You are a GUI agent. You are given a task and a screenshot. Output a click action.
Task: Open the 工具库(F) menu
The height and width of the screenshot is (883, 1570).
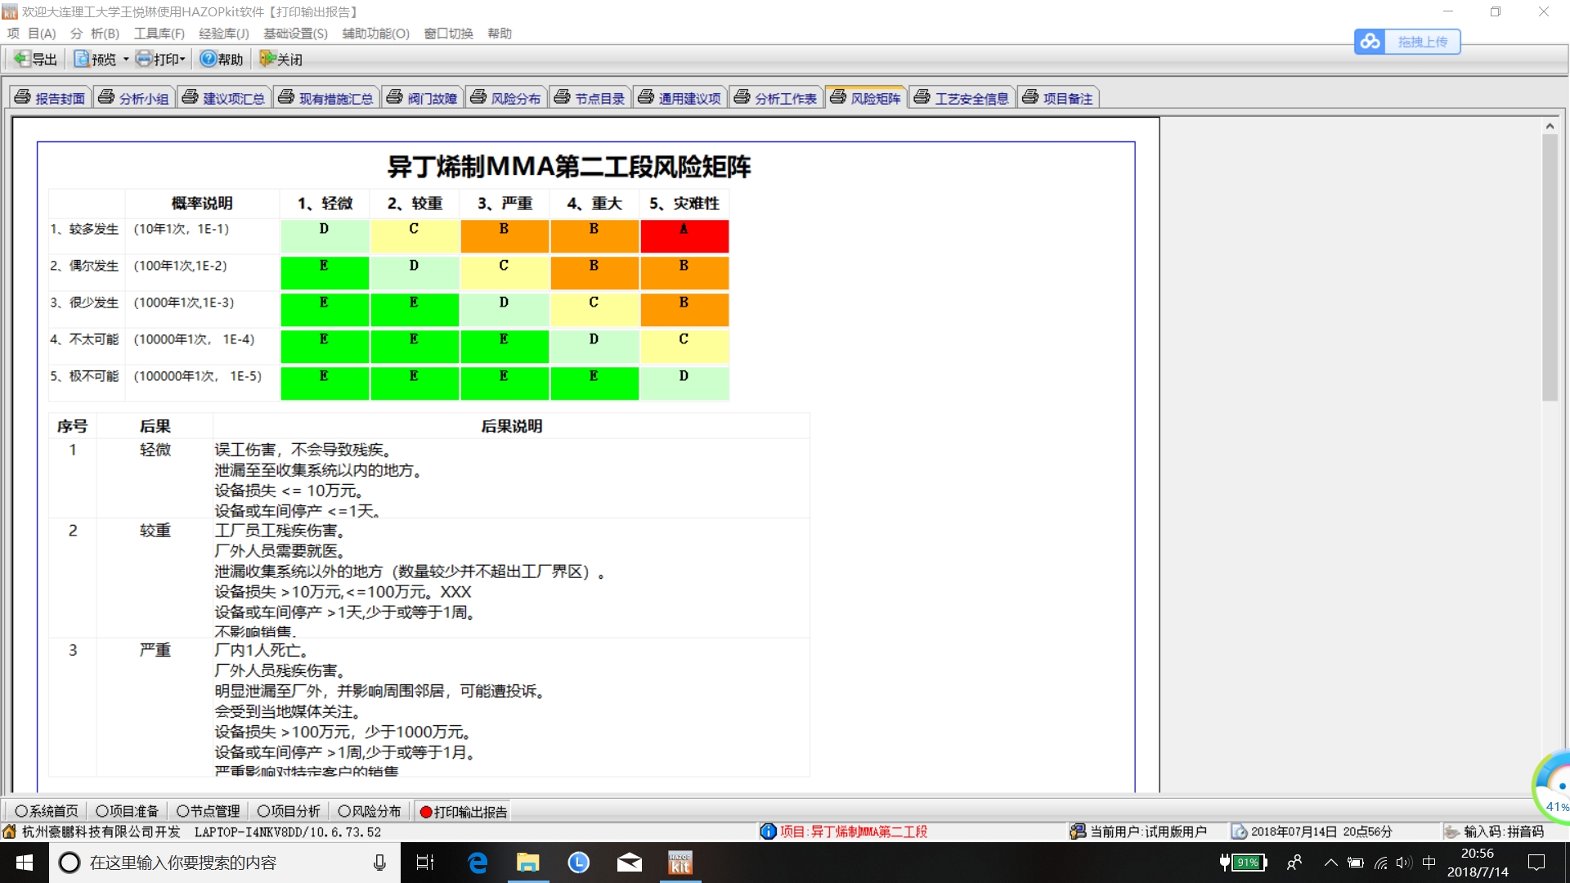click(159, 34)
